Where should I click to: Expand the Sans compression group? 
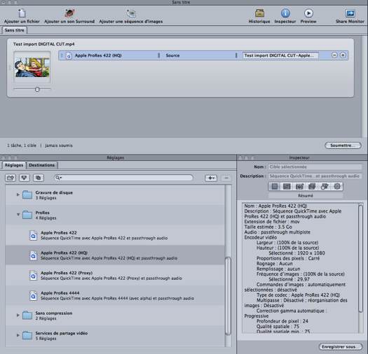click(18, 315)
